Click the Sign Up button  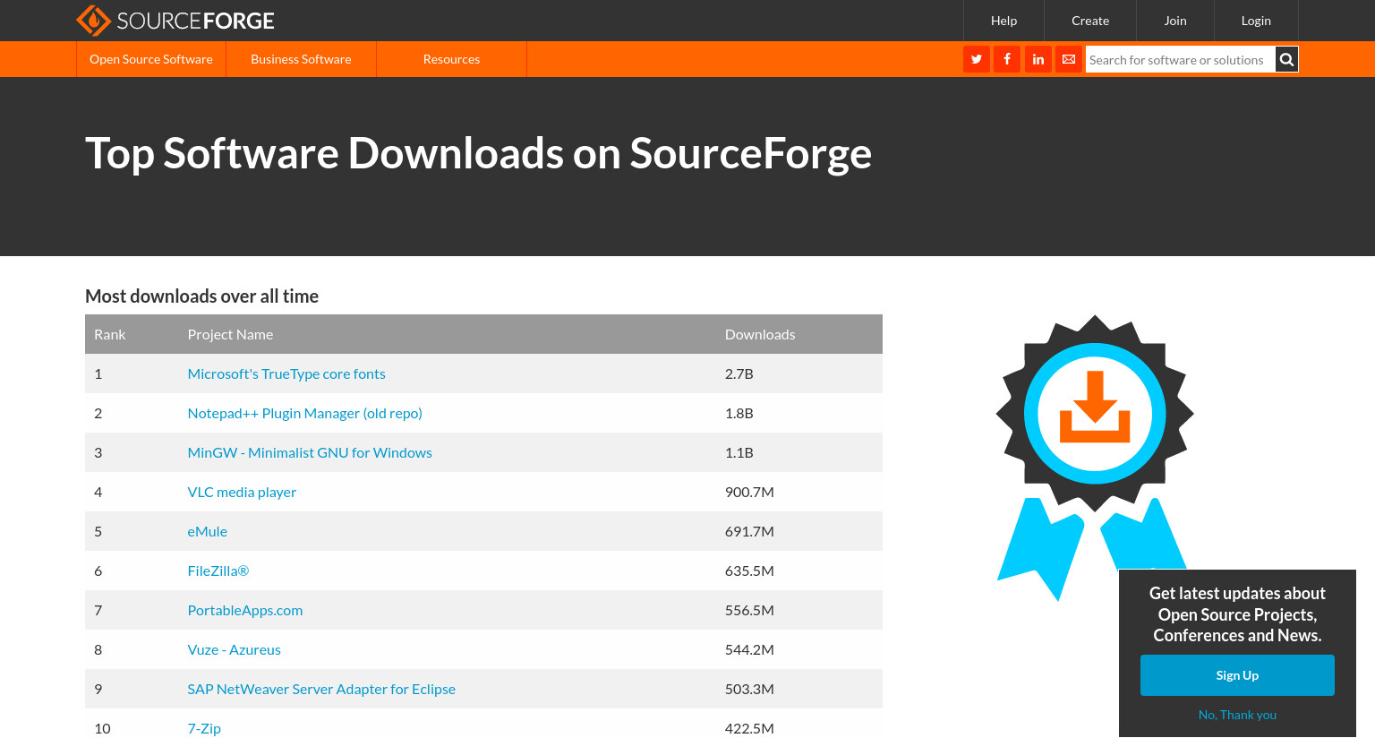(1237, 675)
